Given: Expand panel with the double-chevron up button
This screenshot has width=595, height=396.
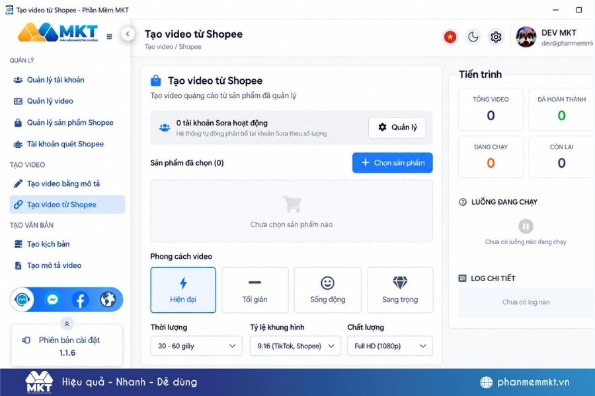Looking at the screenshot, I should click(x=67, y=323).
